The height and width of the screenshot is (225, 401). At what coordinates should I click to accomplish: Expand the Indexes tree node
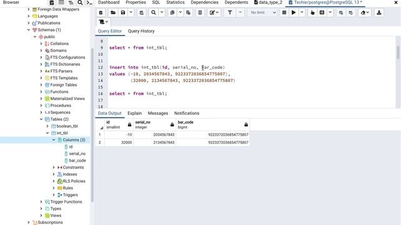(54, 174)
